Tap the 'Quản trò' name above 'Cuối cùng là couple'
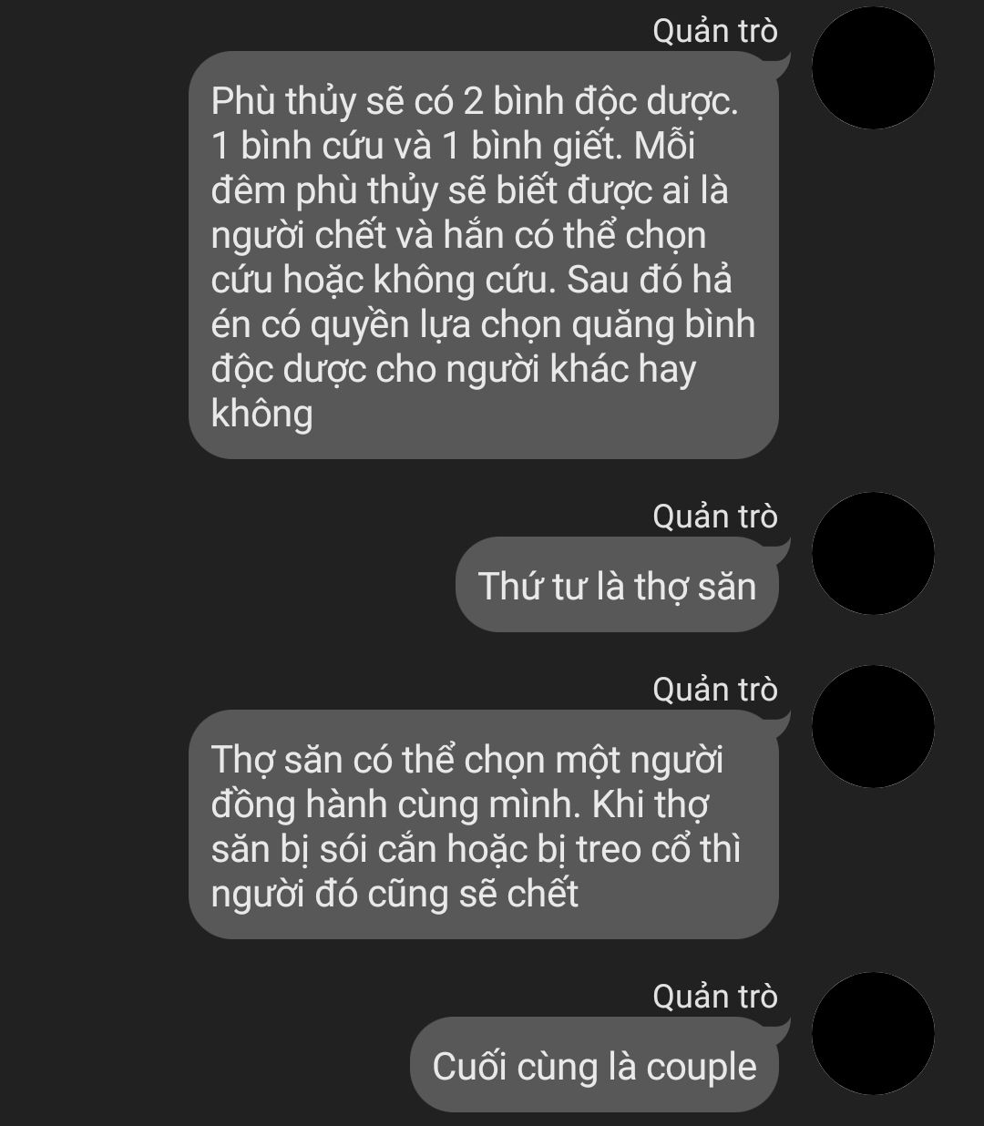The height and width of the screenshot is (1126, 984). click(x=715, y=997)
